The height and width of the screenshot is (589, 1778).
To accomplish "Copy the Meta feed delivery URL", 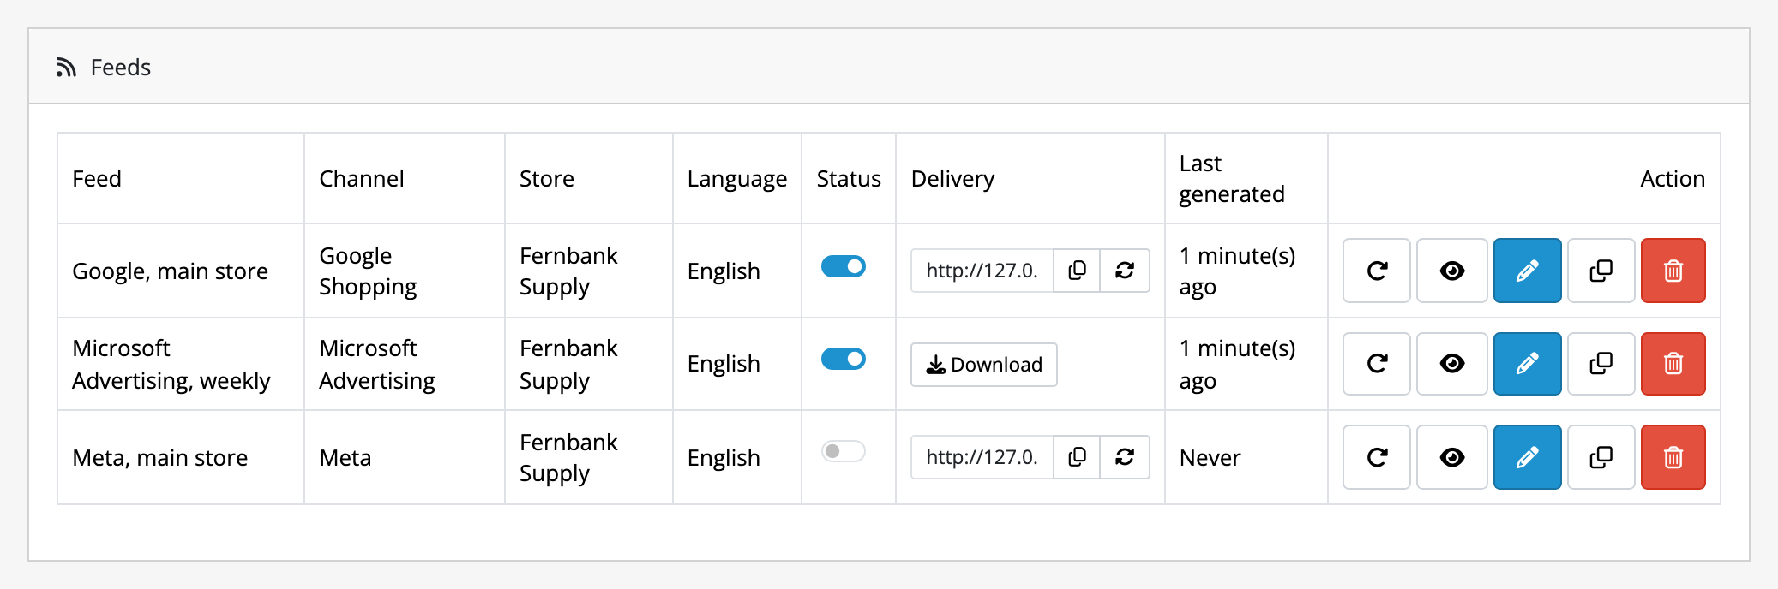I will [x=1078, y=457].
